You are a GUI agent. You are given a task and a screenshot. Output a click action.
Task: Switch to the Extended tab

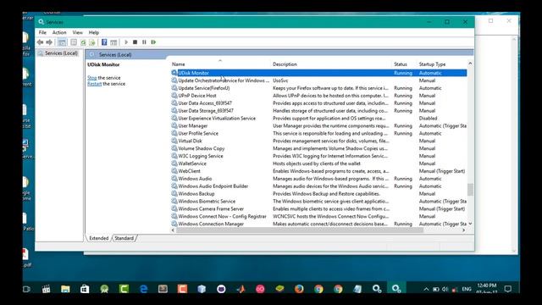[98, 238]
